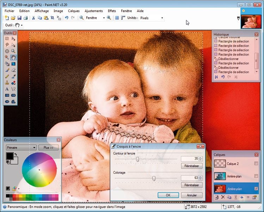
Task: Open the Ajustements menu
Action: click(x=93, y=11)
